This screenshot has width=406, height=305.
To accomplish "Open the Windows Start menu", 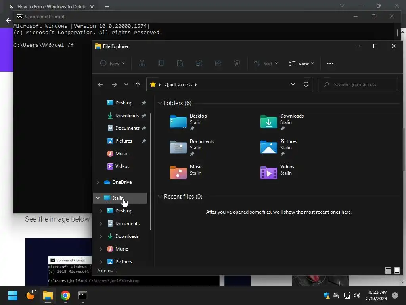I will click(x=13, y=295).
